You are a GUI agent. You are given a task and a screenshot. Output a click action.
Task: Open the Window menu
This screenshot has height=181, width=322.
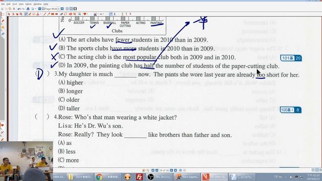(38, 4)
